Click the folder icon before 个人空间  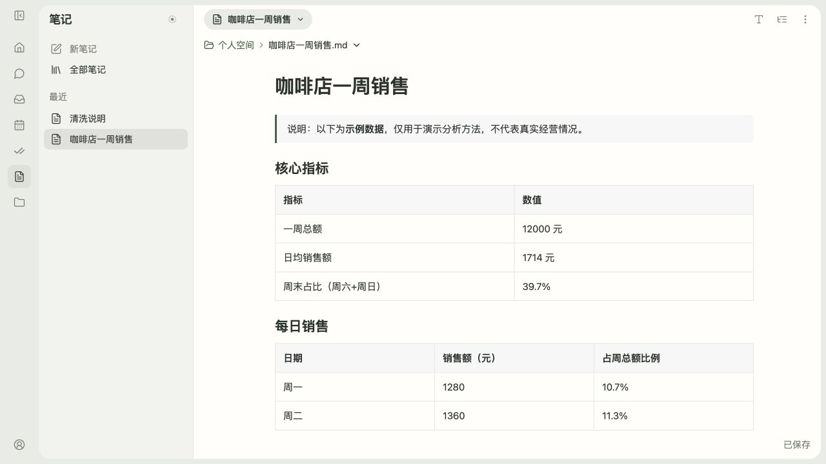(x=209, y=45)
